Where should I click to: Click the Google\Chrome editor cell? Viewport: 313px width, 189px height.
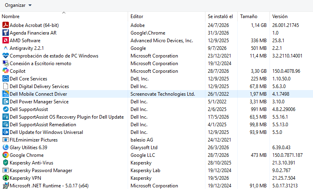pos(148,33)
